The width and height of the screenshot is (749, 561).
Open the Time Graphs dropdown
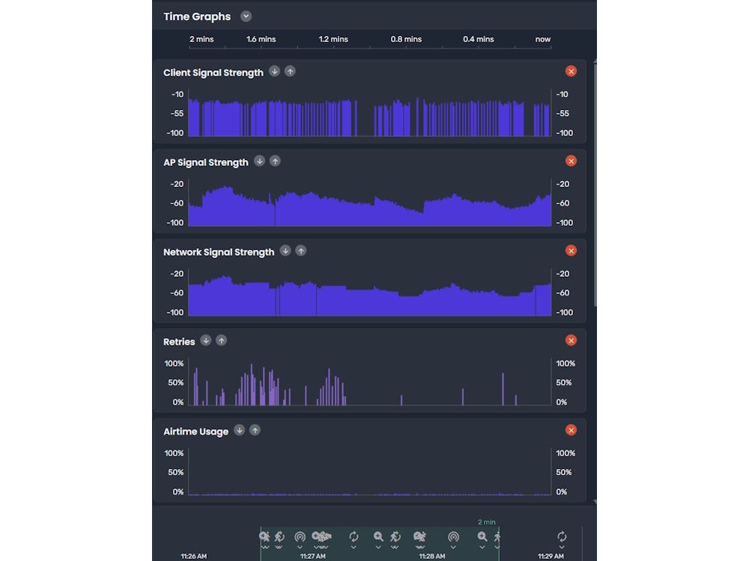[245, 16]
